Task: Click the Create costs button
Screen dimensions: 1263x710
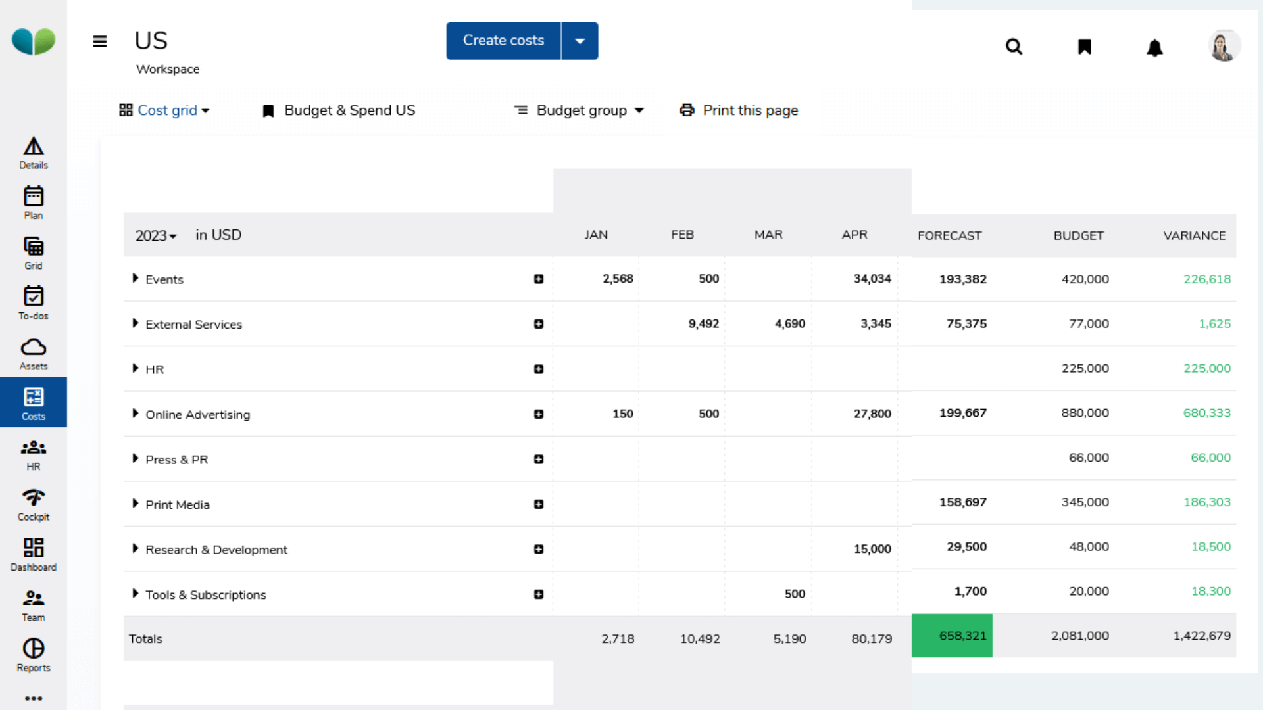Action: click(x=503, y=41)
